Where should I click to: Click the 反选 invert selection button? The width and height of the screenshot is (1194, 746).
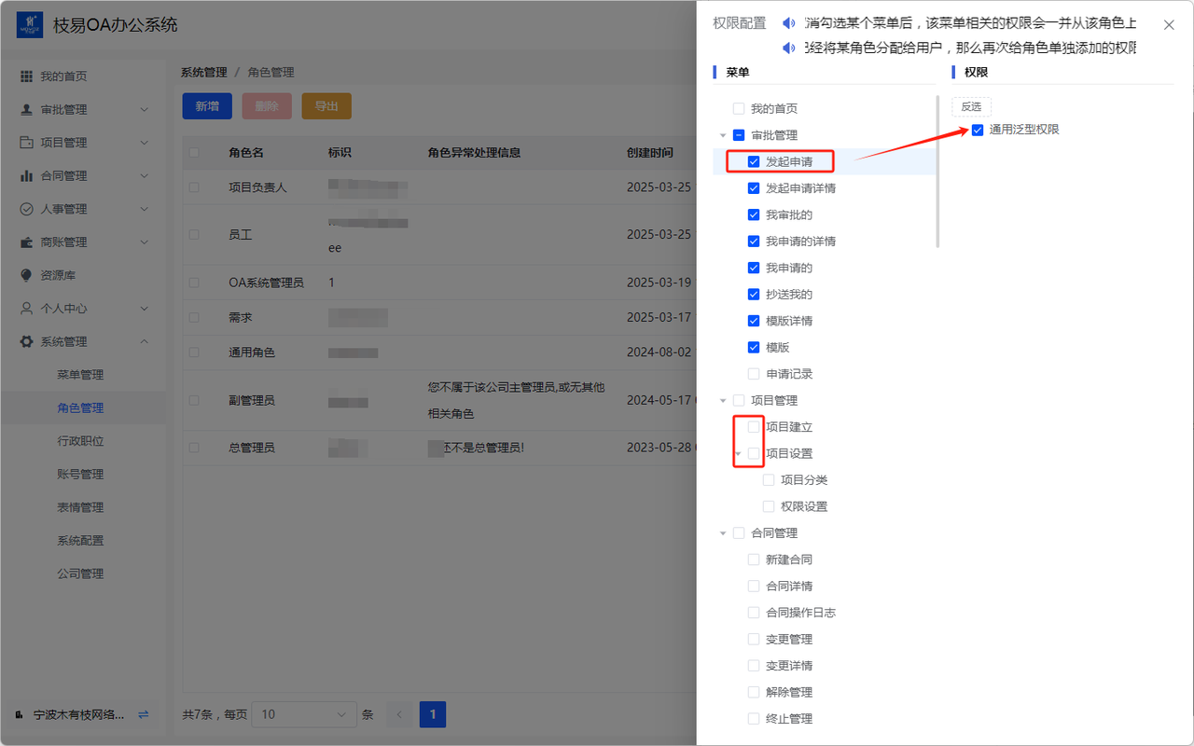click(971, 106)
